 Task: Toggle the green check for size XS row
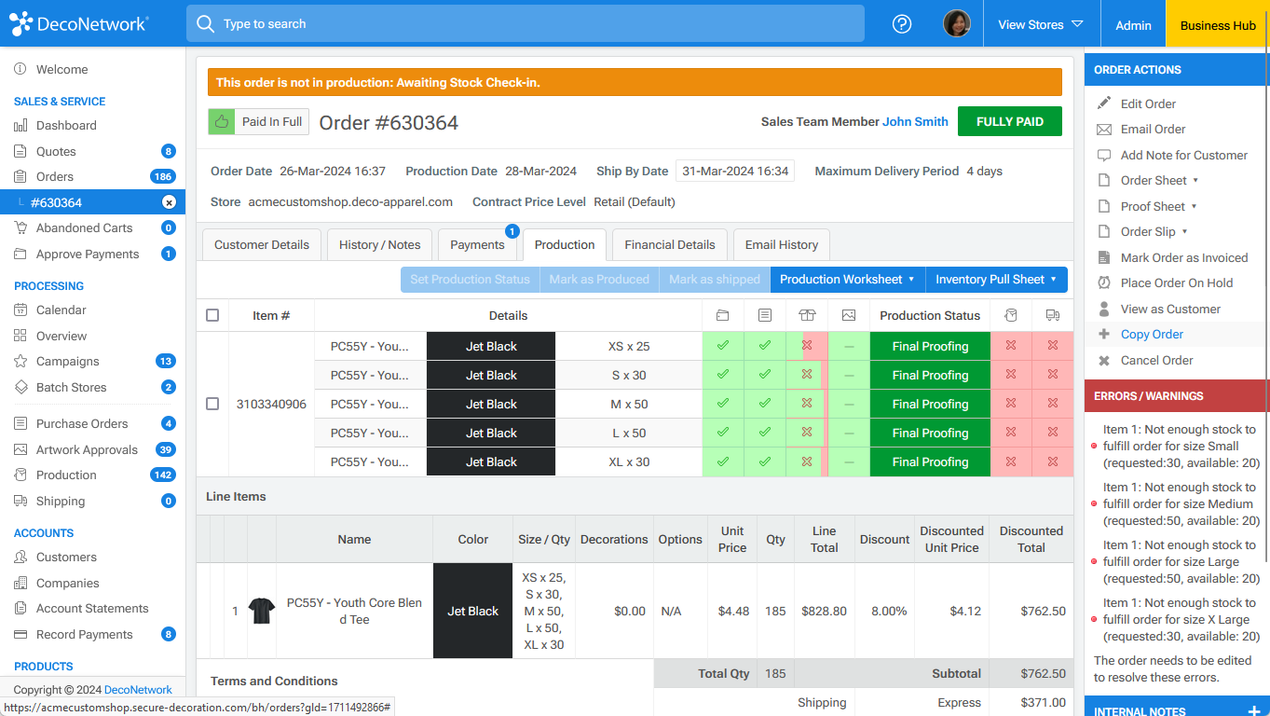click(722, 346)
